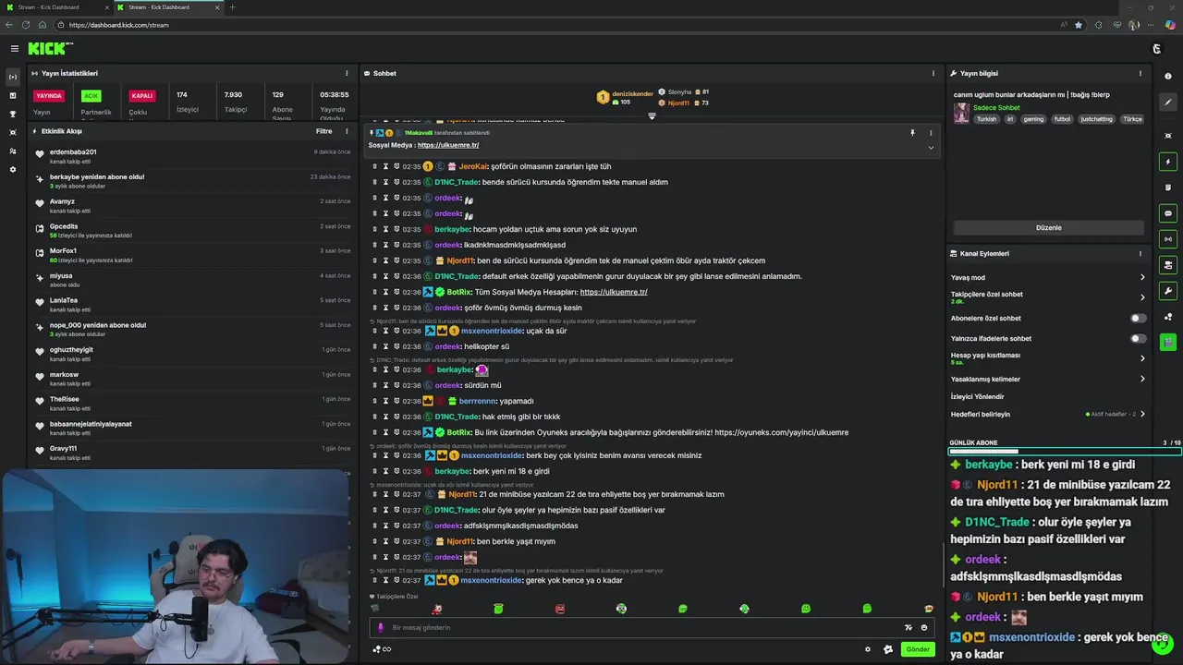The width and height of the screenshot is (1183, 665).
Task: Open the analytics chart icon in left sidebar
Action: tap(13, 95)
